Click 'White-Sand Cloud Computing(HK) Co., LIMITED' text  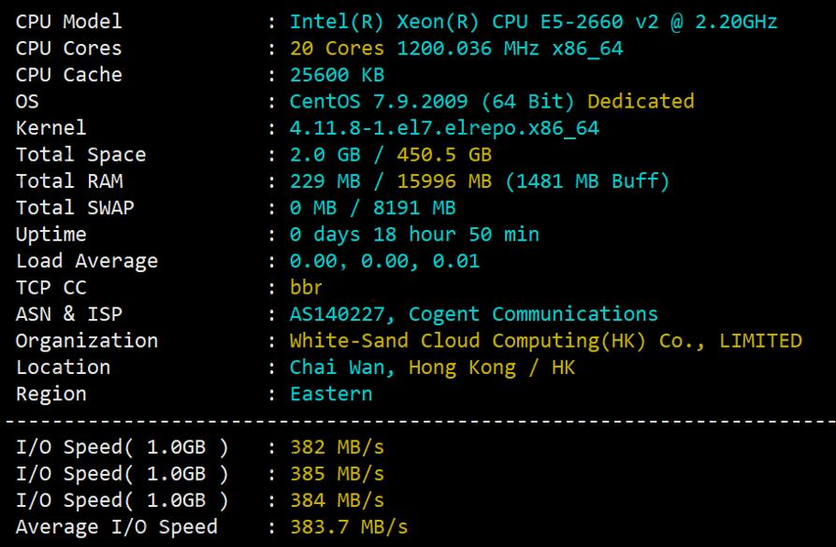click(546, 341)
